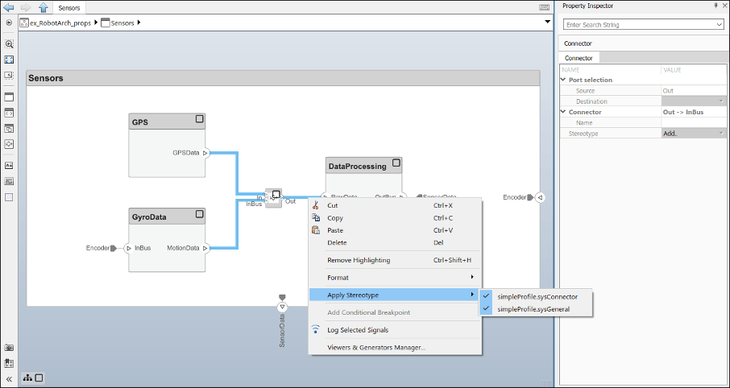Click the grayed Forward navigation arrow
The image size is (730, 388).
[x=26, y=7]
